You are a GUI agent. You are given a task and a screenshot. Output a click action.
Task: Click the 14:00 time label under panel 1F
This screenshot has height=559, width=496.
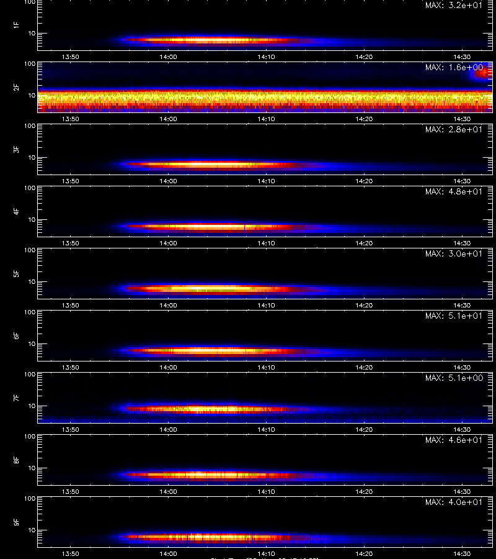click(168, 57)
